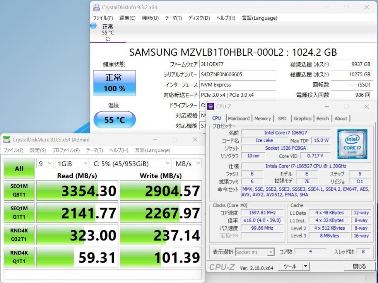
Task: Click the 閉じる button in CPU-Z
Action: [359, 266]
